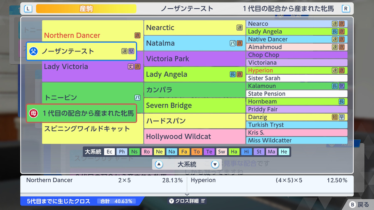The height and width of the screenshot is (210, 374).
Task: Select Lady Angela third-generation cell
Action: coord(194,74)
